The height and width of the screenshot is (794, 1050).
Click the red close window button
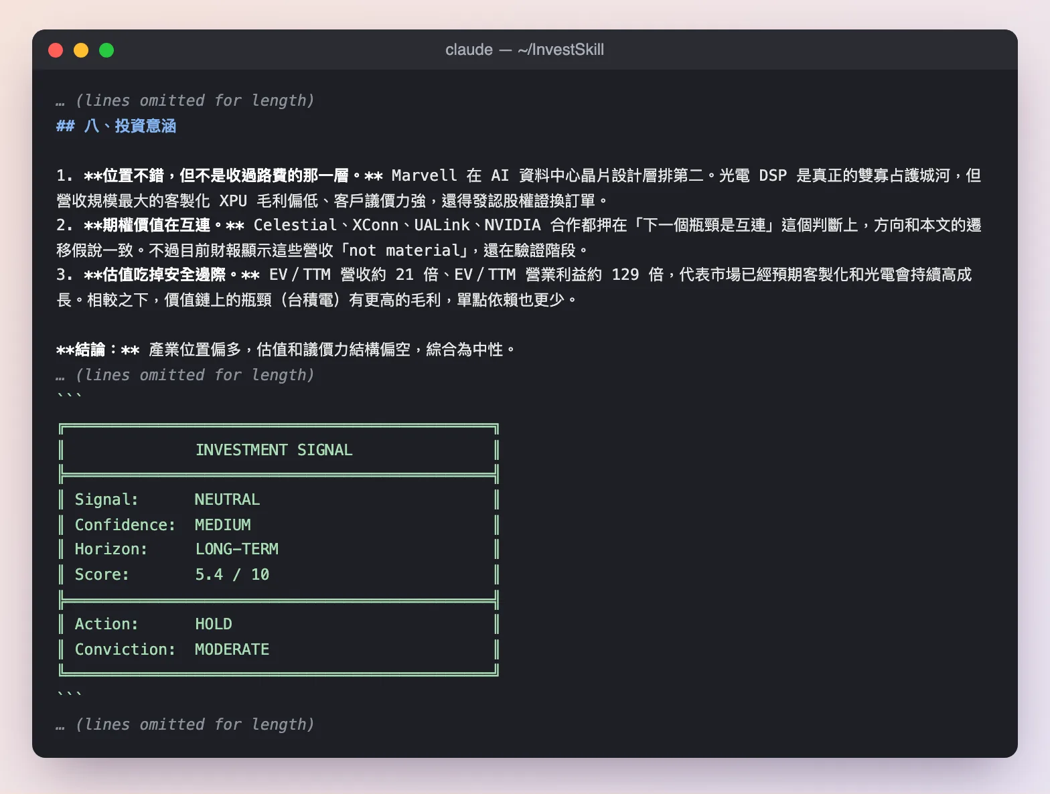click(x=56, y=50)
